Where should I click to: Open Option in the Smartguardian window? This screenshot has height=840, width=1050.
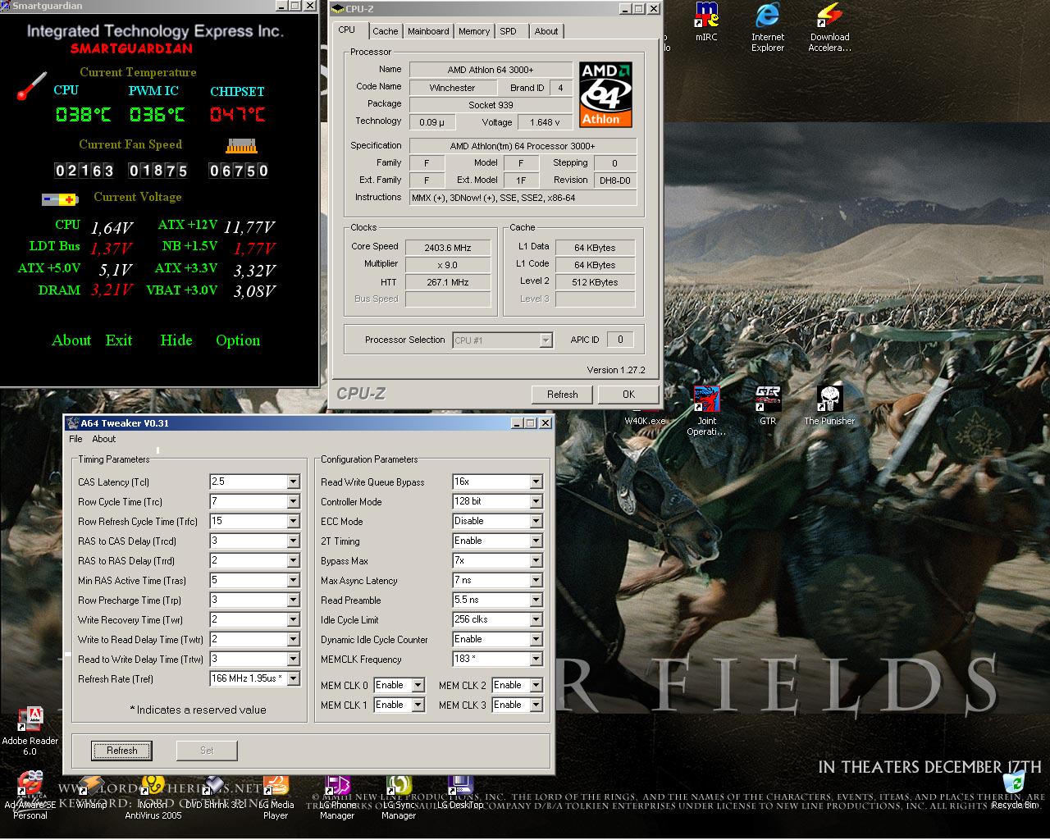pos(238,340)
